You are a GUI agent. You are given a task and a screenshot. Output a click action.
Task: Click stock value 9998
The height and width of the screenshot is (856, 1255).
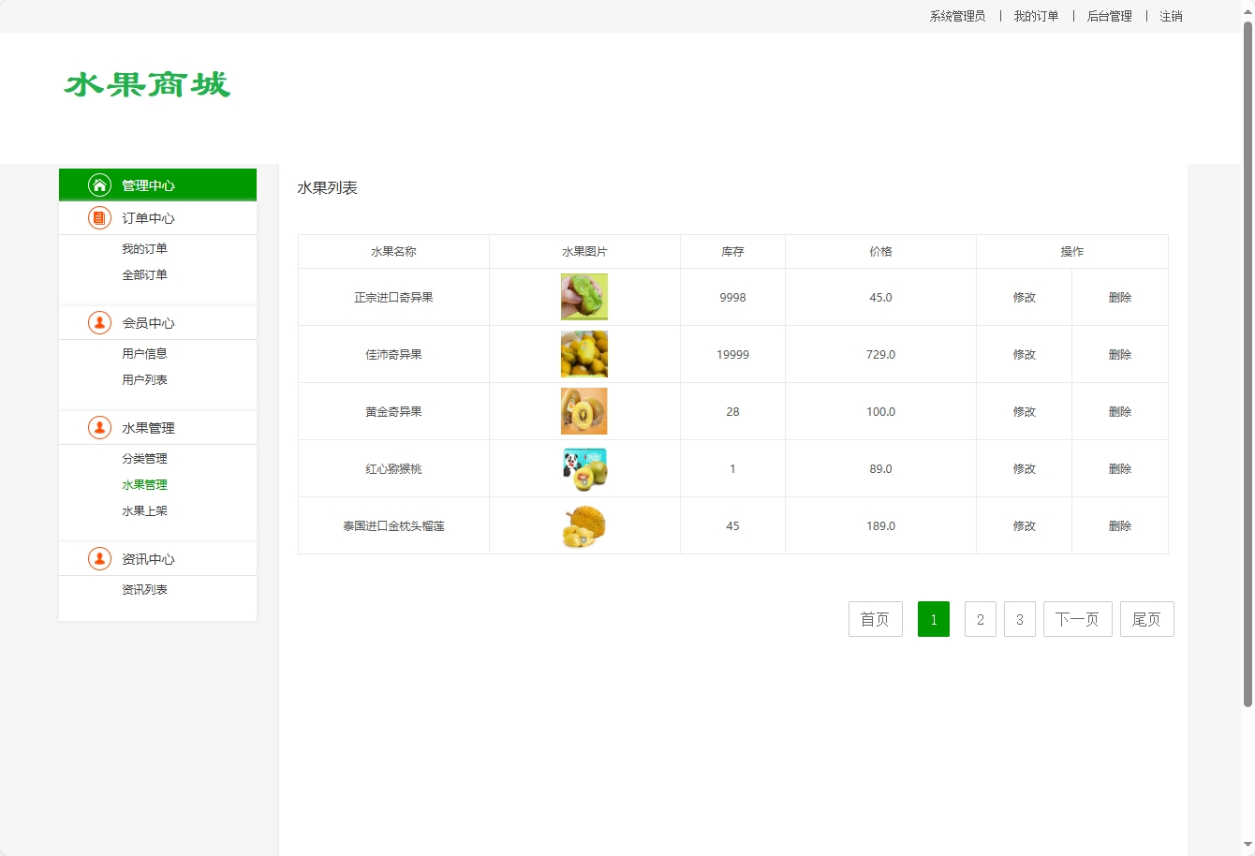732,297
